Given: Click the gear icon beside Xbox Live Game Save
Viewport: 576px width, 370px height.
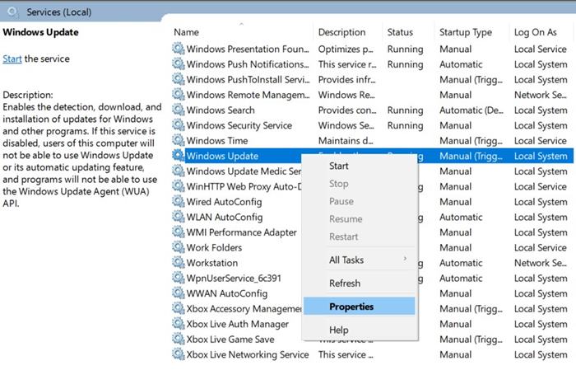Looking at the screenshot, I should pyautogui.click(x=179, y=339).
